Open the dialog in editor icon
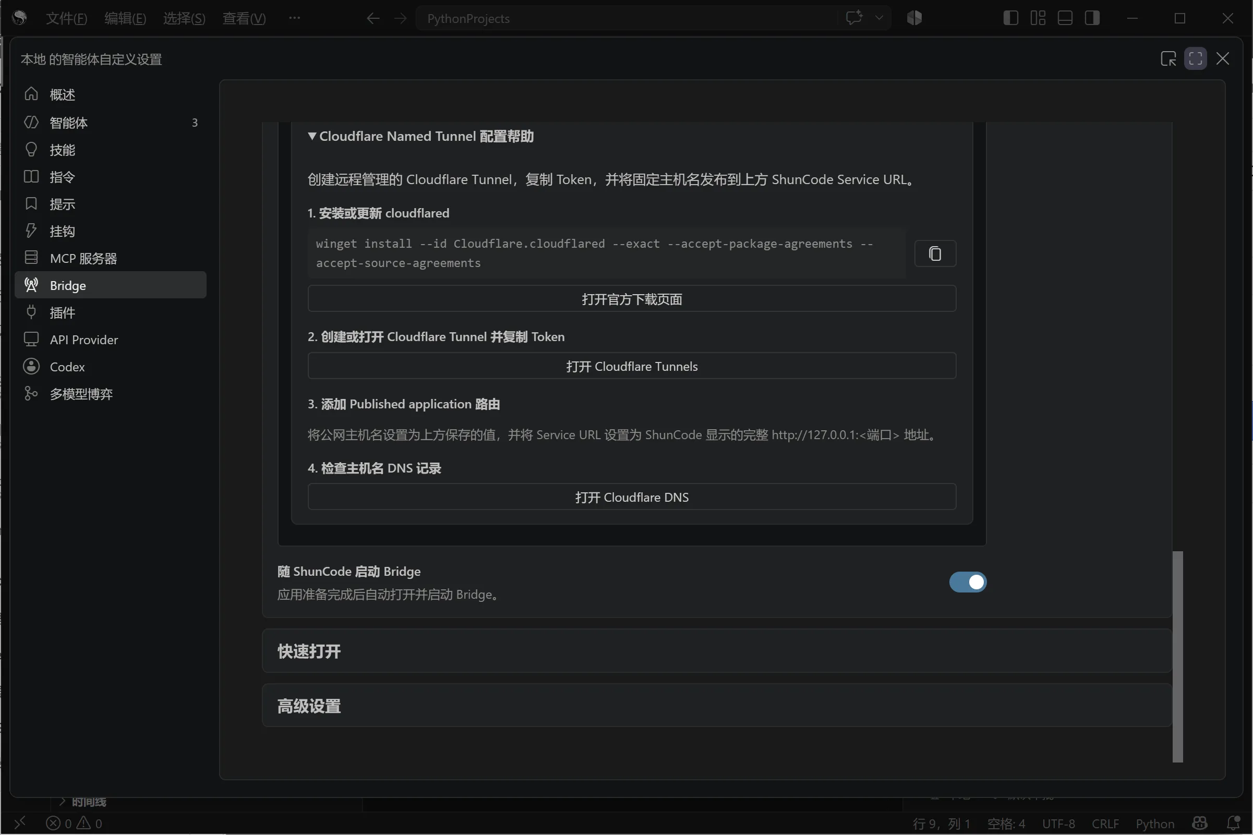Screen dimensions: 1253x835 pyautogui.click(x=1168, y=58)
